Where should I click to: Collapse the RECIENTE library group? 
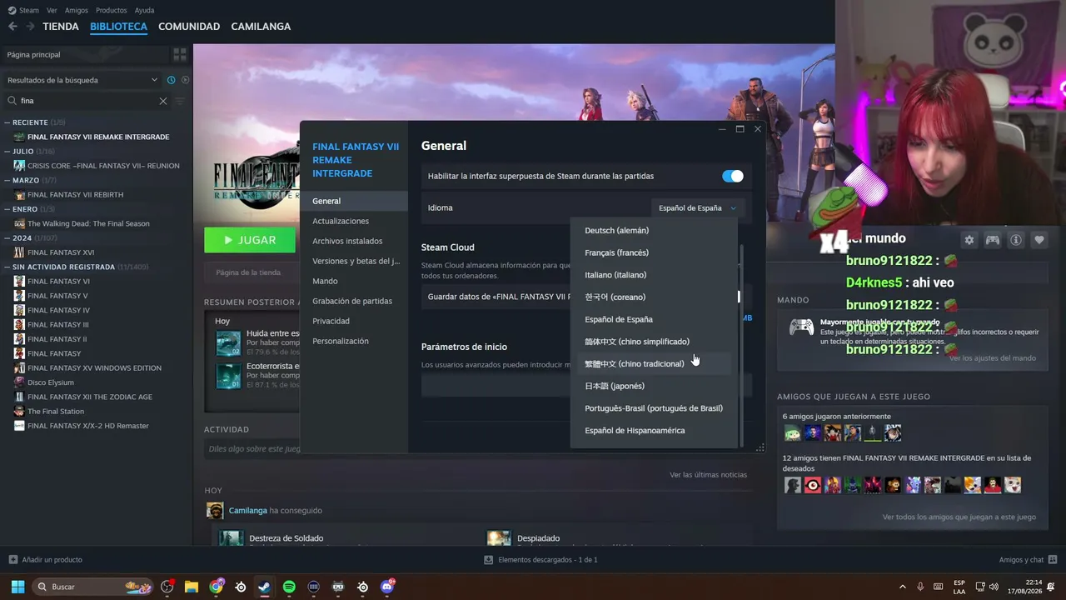pos(7,122)
